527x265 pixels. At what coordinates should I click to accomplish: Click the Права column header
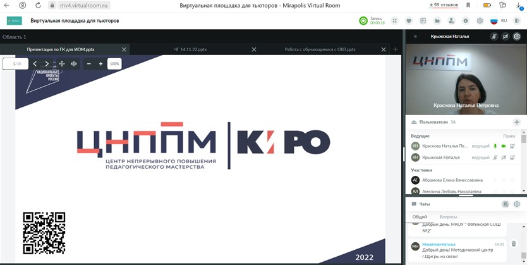(x=509, y=136)
